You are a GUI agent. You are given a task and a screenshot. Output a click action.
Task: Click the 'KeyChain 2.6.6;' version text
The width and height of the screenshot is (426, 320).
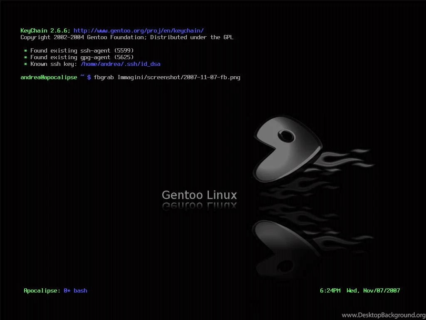[x=46, y=31]
